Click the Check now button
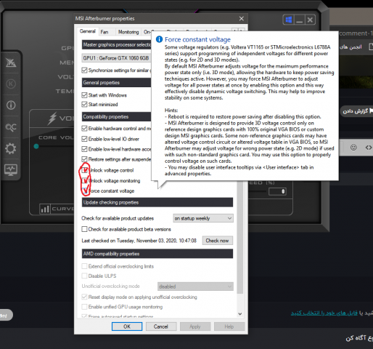This screenshot has width=373, height=349. click(217, 241)
